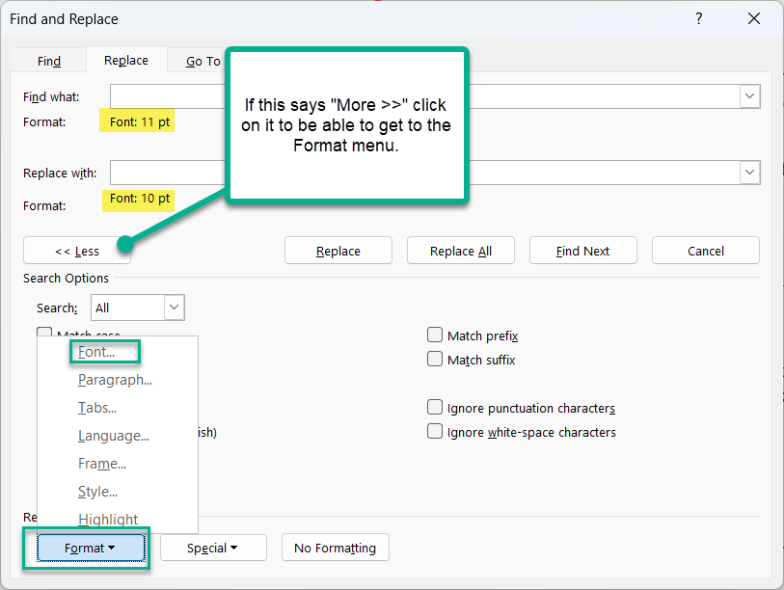The height and width of the screenshot is (590, 784).
Task: Choose Paragraph... from the Format menu
Action: pyautogui.click(x=118, y=380)
